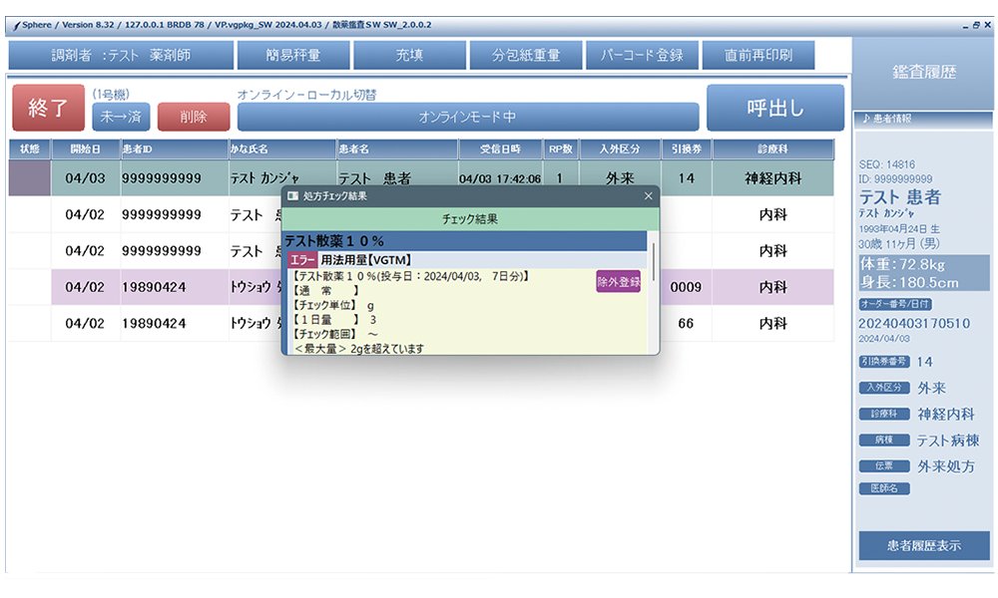Click the 患者情報 panel header

click(x=923, y=119)
